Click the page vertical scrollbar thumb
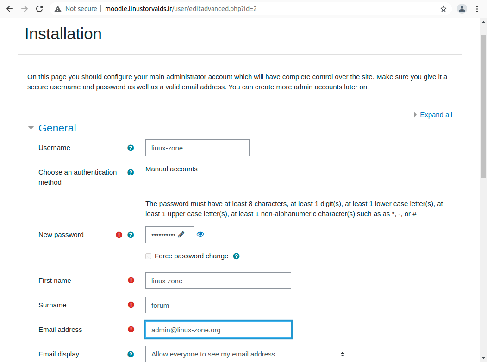 coord(483,106)
